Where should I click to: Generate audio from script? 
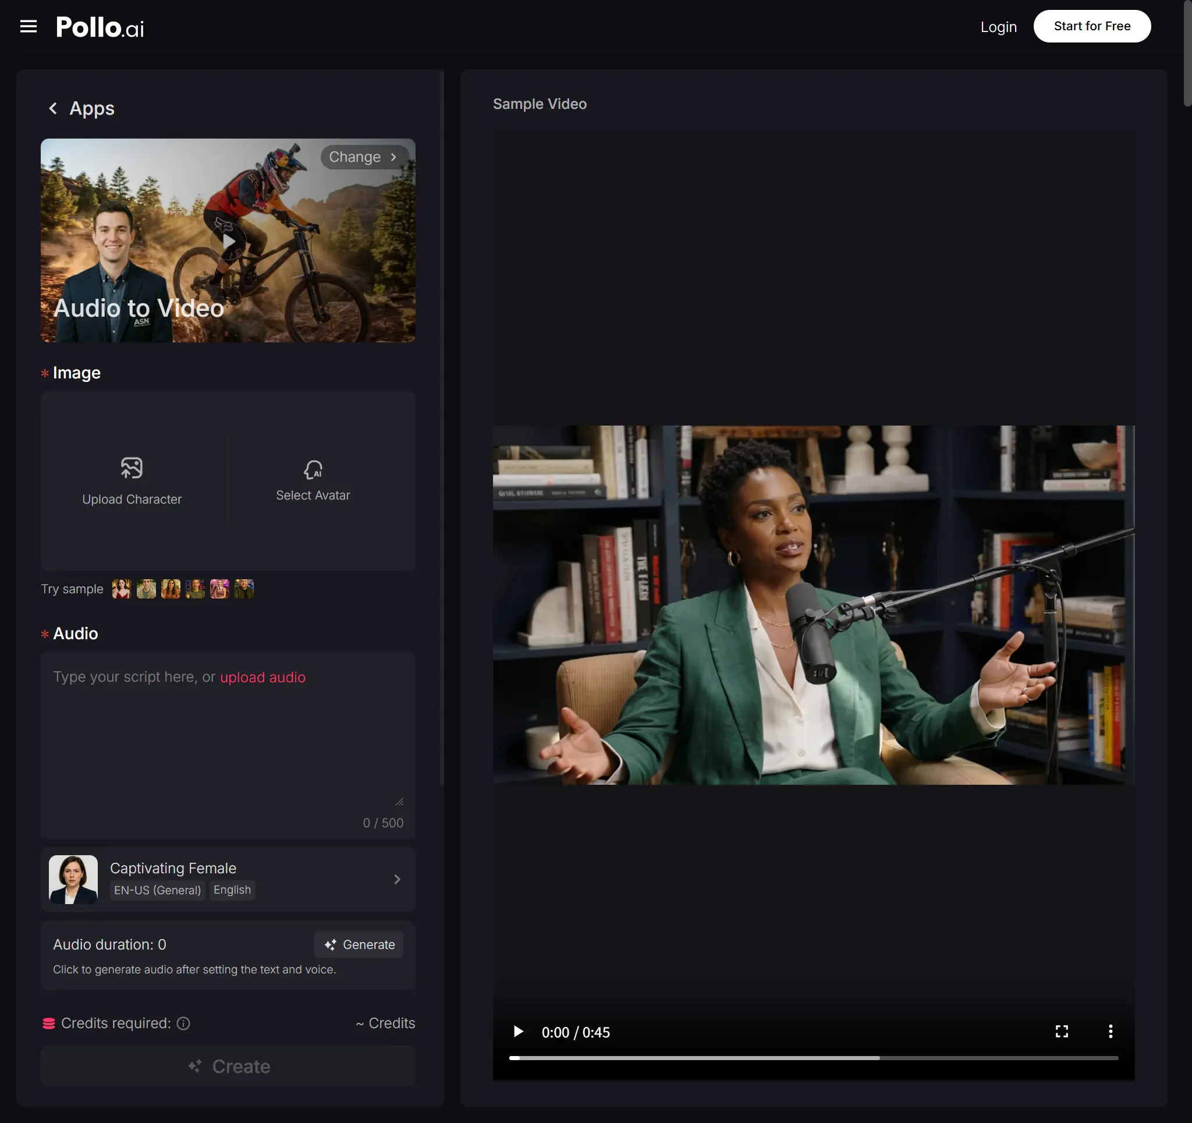pyautogui.click(x=359, y=945)
